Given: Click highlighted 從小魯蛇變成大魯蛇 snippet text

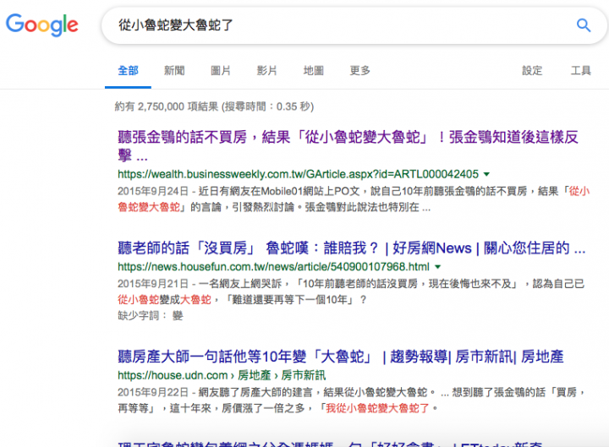Looking at the screenshot, I should tap(165, 300).
